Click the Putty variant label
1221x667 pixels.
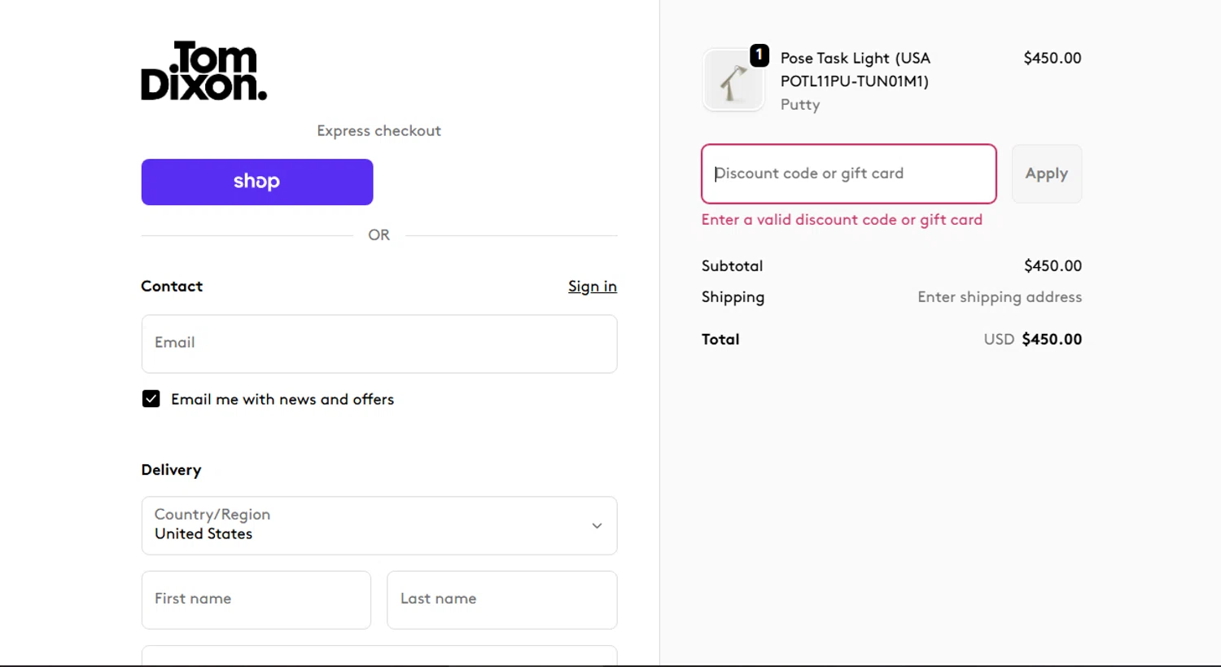pos(800,104)
